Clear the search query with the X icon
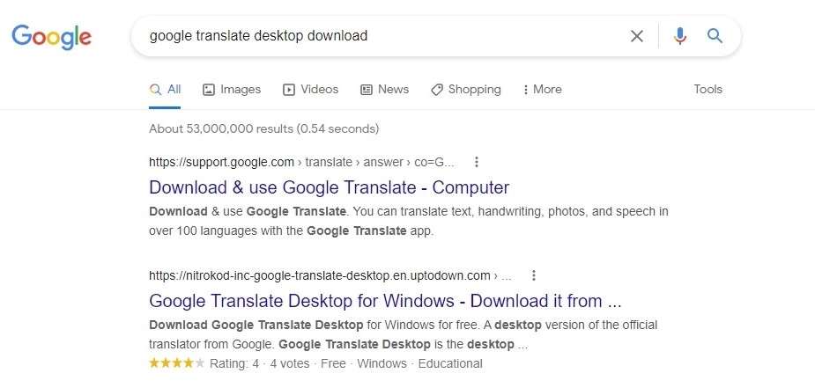Screen dimensions: 815x388 coord(637,36)
